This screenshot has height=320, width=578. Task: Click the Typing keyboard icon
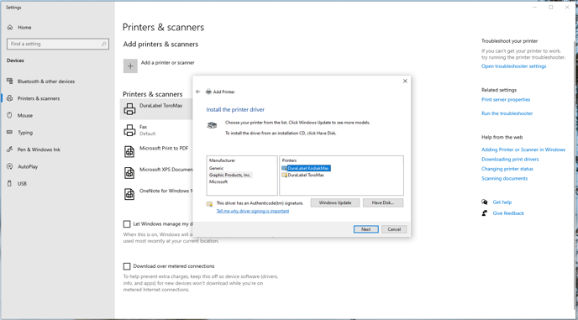pos(10,133)
